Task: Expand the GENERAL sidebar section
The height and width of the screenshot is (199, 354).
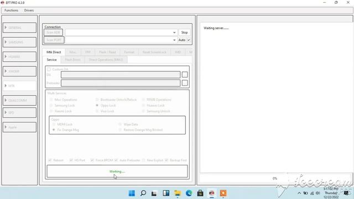Action: tap(20, 28)
